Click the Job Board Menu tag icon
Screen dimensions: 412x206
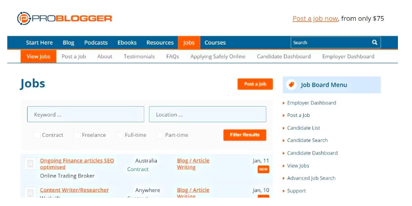pyautogui.click(x=291, y=85)
